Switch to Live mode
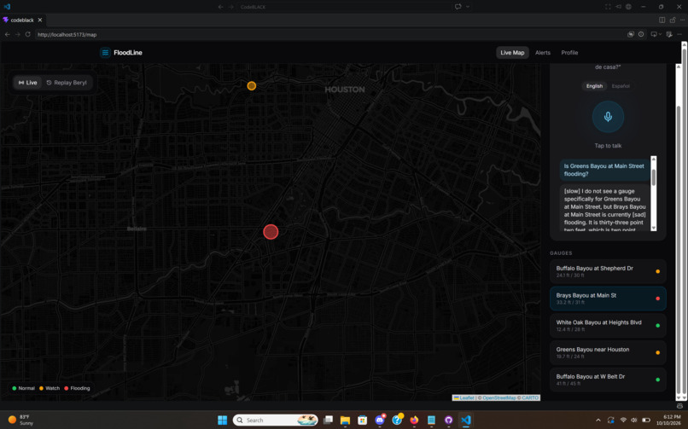The width and height of the screenshot is (688, 429). click(x=27, y=83)
